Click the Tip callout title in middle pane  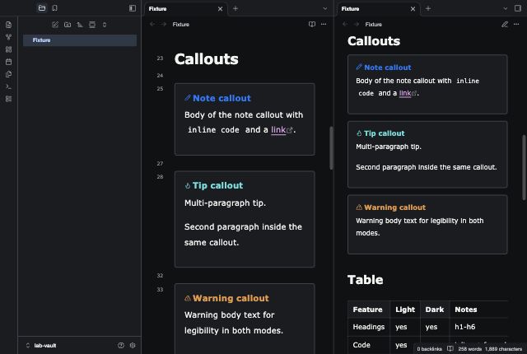[217, 185]
